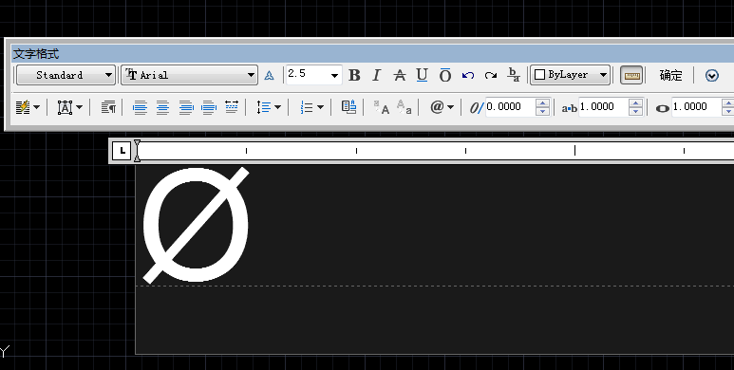Click the 确定 confirm button

coord(670,75)
